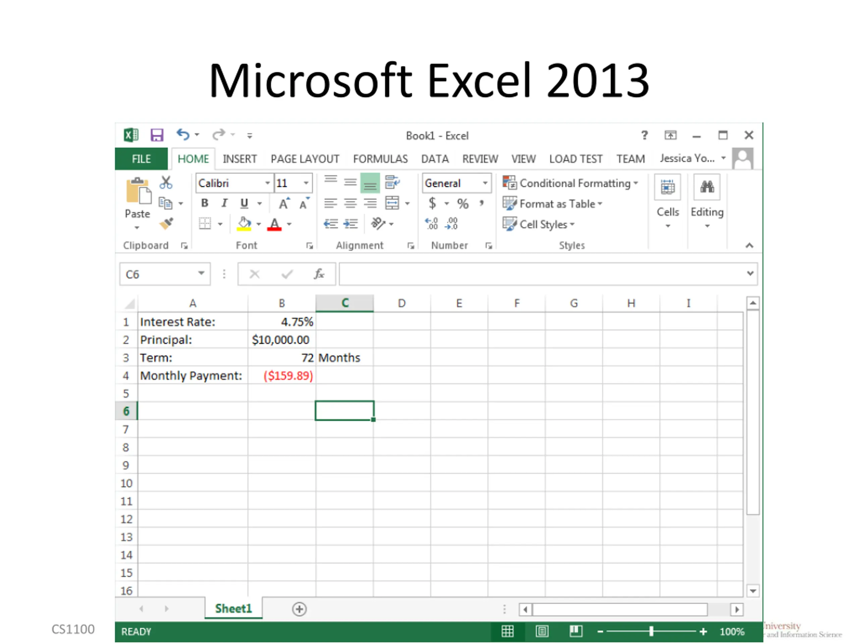Click the Save icon in quick access toolbar
Image resolution: width=859 pixels, height=644 pixels.
pyautogui.click(x=156, y=135)
